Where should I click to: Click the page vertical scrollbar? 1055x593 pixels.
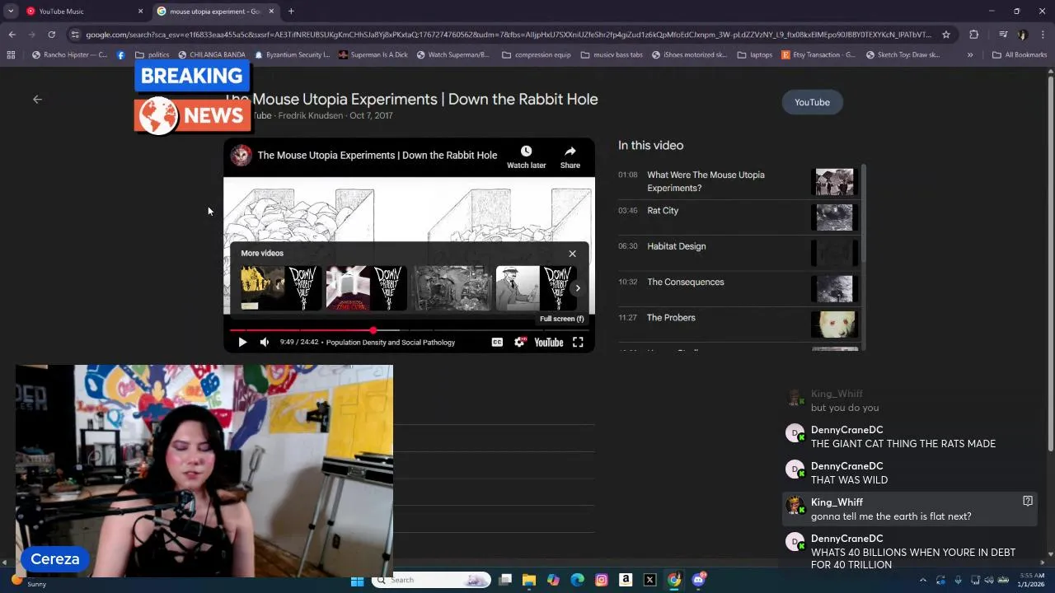[x=1051, y=264]
